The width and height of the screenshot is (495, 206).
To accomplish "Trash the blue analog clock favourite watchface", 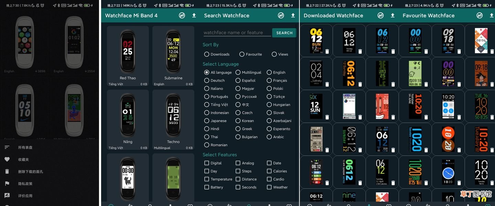I will (459, 183).
